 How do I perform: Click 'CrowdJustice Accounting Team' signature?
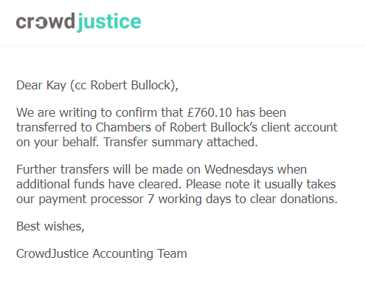[x=102, y=253]
